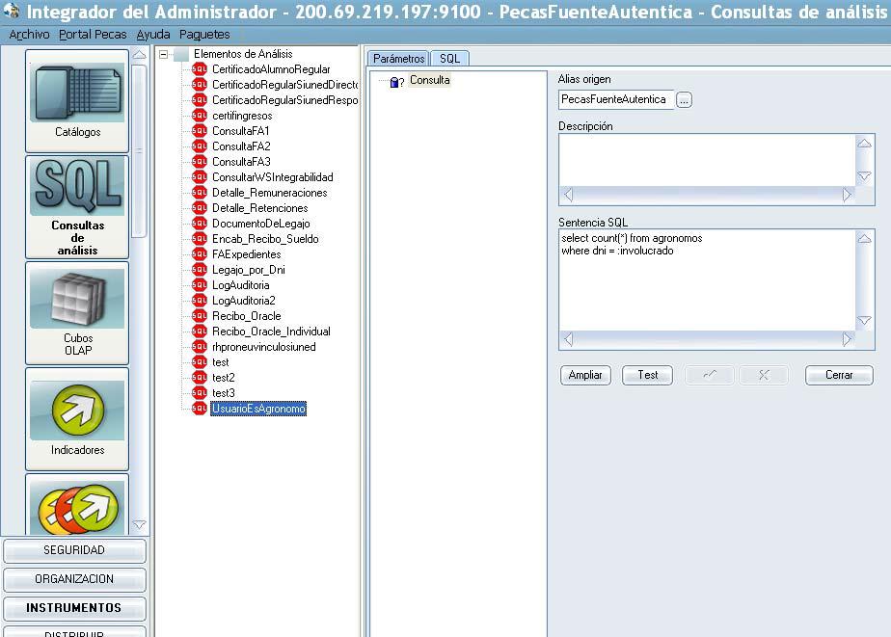The width and height of the screenshot is (891, 637).
Task: Click the SQL icon beside Recibo_Oracle
Action: [x=200, y=316]
